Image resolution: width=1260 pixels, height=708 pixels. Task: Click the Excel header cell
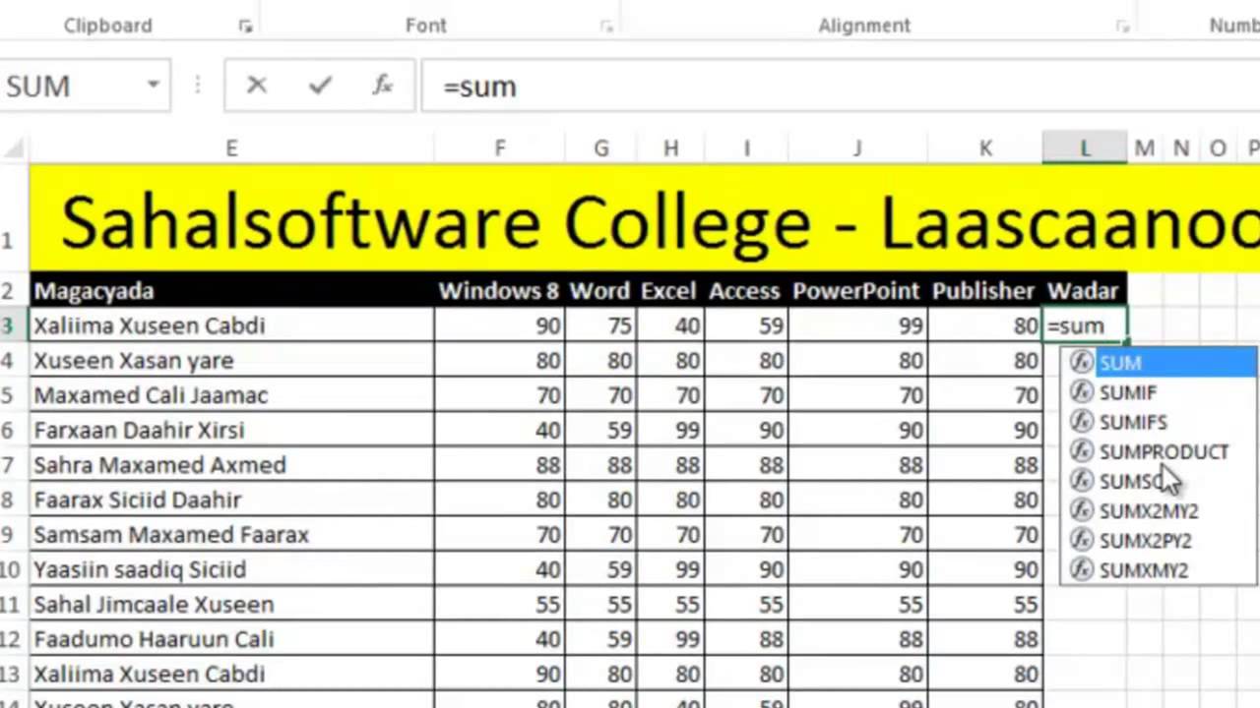(x=670, y=291)
